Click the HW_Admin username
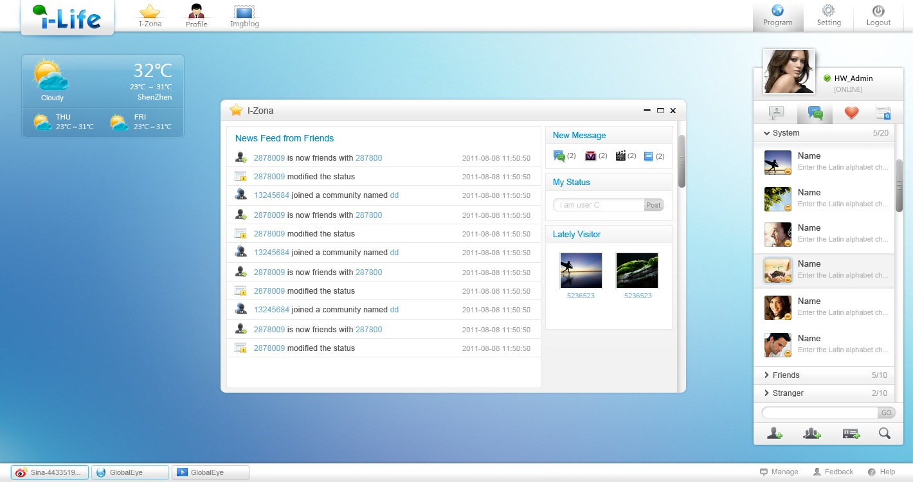Viewport: 913px width, 482px height. pyautogui.click(x=853, y=78)
